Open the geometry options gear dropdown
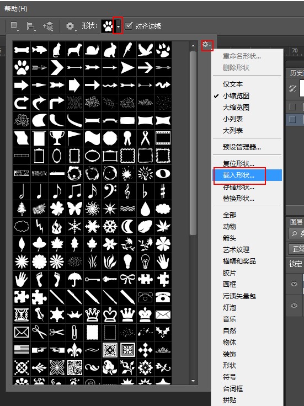This screenshot has height=406, width=304. pyautogui.click(x=71, y=26)
